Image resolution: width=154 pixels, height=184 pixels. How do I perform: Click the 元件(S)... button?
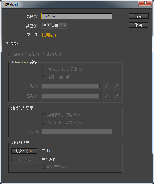point(24,160)
